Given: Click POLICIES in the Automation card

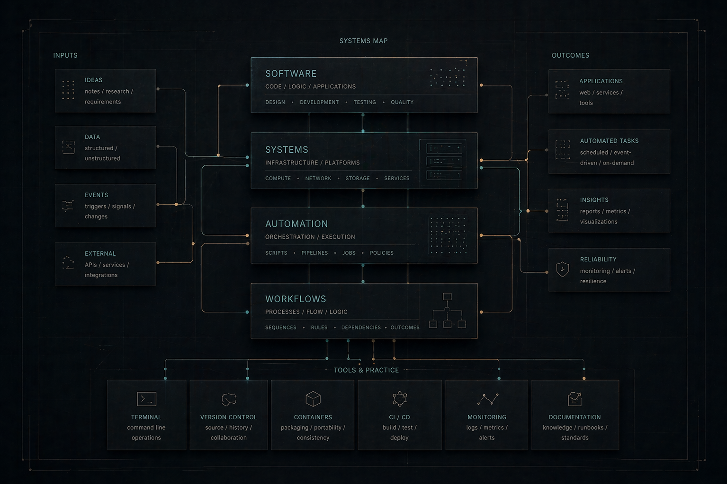Looking at the screenshot, I should coord(382,253).
